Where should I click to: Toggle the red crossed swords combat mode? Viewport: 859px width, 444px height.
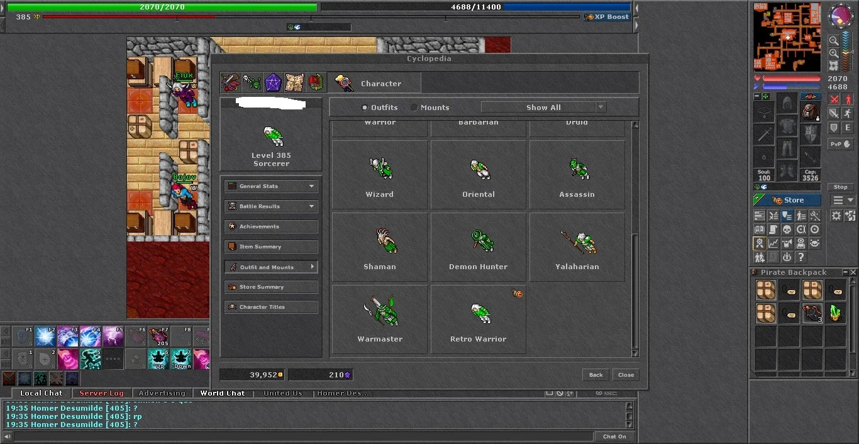pyautogui.click(x=834, y=99)
